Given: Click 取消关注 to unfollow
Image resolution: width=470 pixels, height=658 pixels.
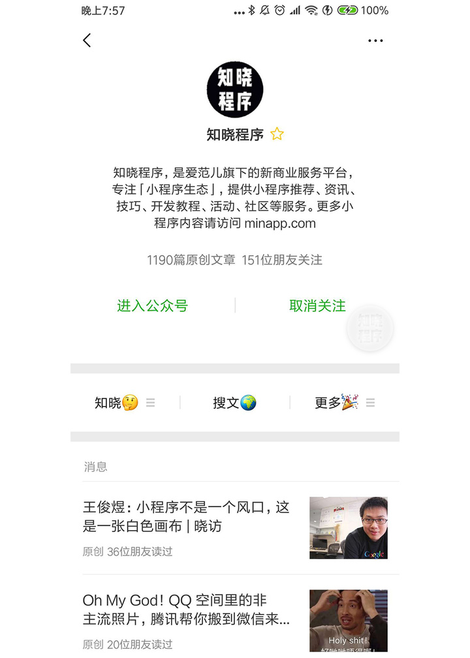Looking at the screenshot, I should click(x=318, y=305).
